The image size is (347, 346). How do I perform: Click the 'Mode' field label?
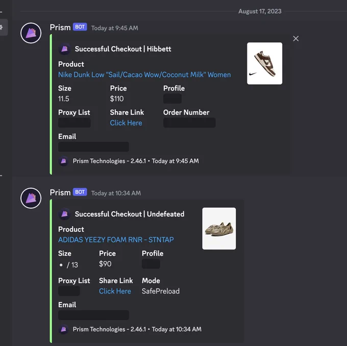coord(151,281)
